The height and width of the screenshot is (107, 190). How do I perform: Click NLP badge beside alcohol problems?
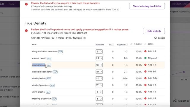52,85
